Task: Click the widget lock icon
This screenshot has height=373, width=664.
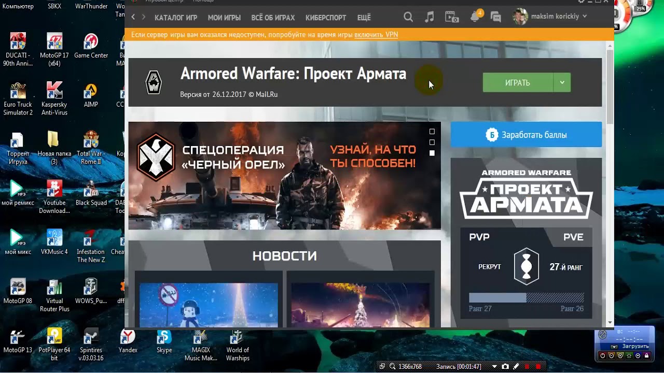Action: pos(647,355)
